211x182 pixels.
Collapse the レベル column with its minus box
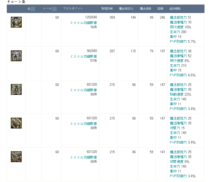point(54,9)
